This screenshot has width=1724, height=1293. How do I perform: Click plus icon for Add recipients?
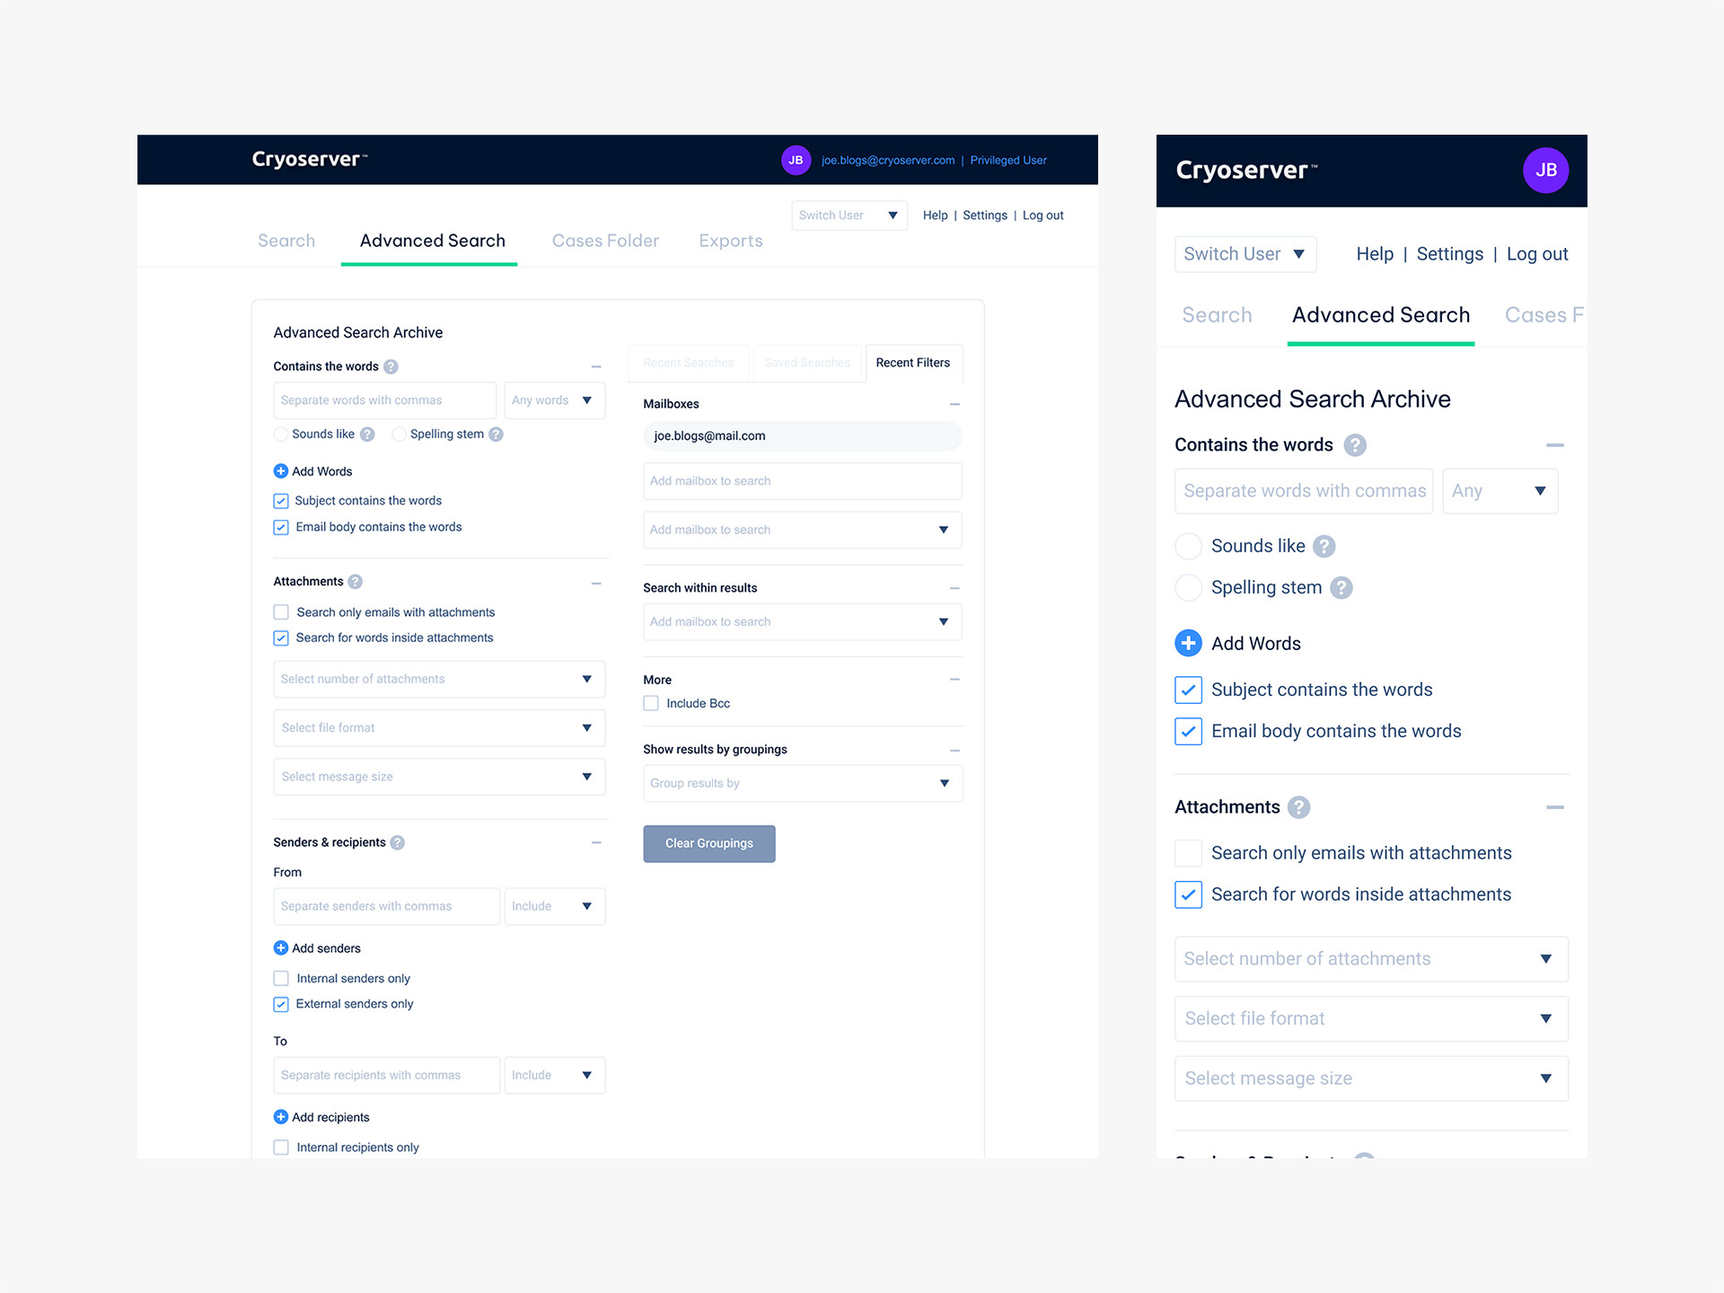[x=281, y=1117]
